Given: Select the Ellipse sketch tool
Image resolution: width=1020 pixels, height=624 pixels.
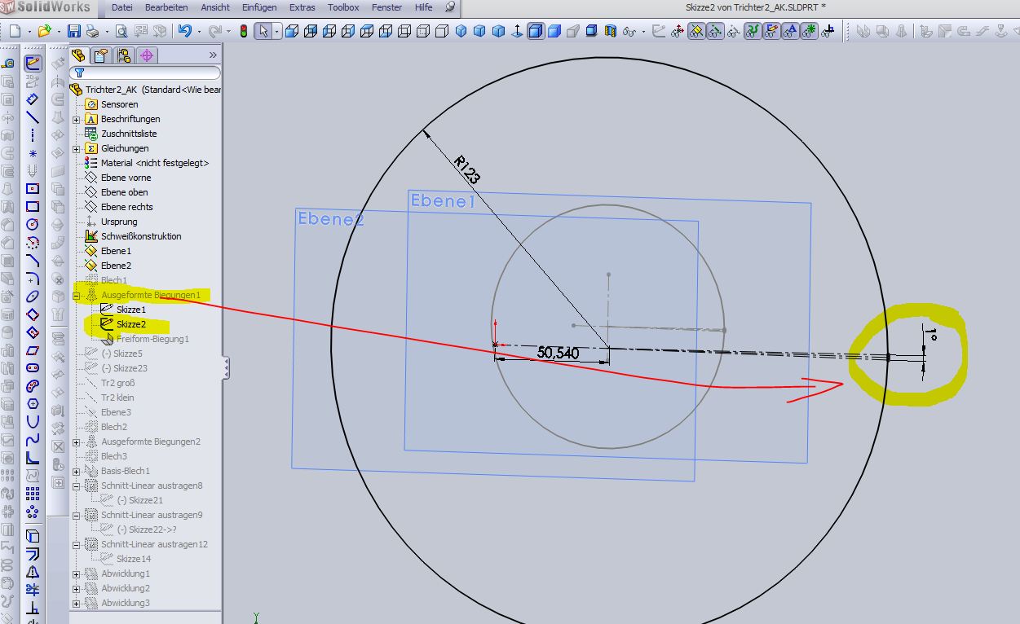Looking at the screenshot, I should [33, 296].
